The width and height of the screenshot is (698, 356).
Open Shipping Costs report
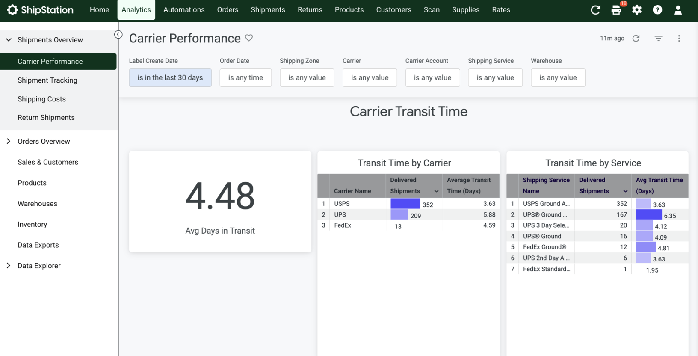pyautogui.click(x=41, y=99)
